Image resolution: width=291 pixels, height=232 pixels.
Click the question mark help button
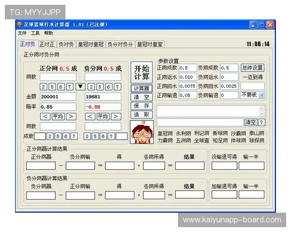pos(261,122)
